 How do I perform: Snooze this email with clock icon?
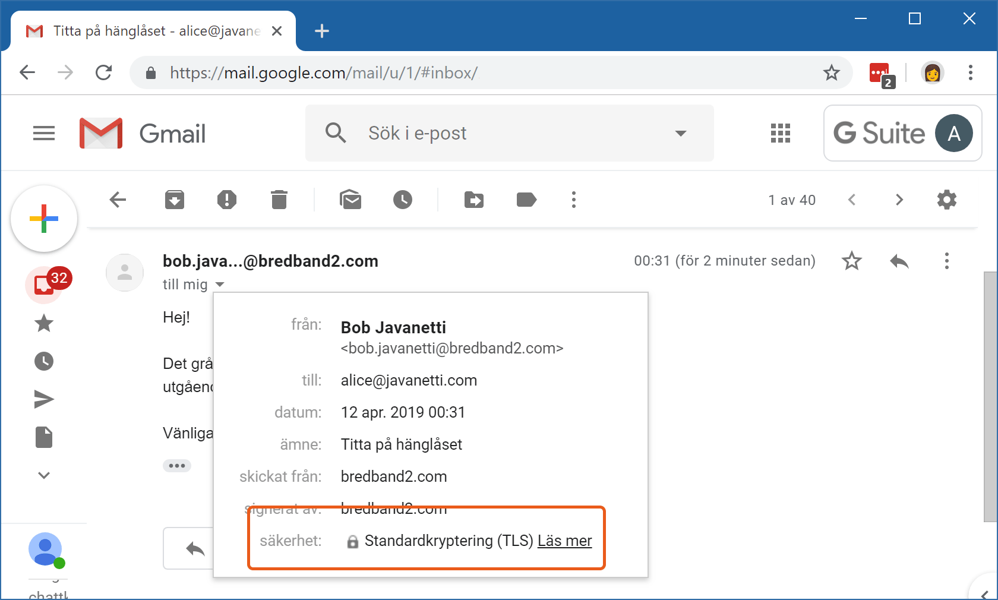403,200
